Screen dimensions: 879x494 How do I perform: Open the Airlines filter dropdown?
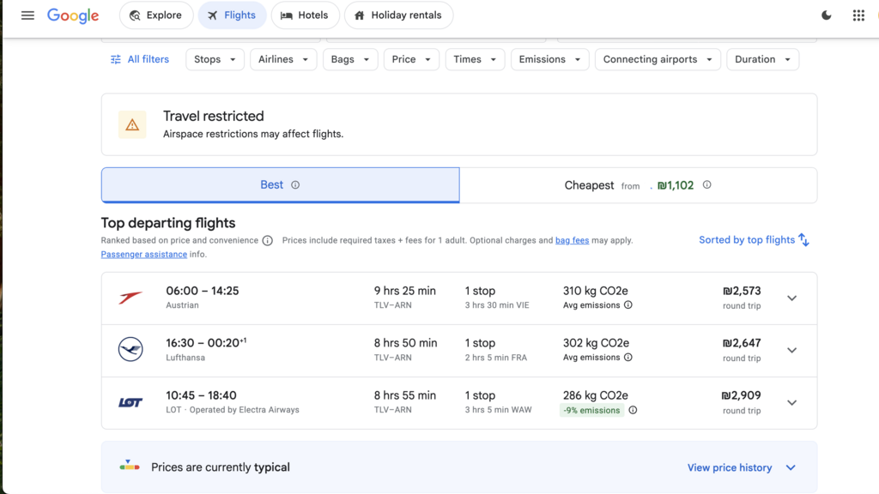tap(283, 59)
